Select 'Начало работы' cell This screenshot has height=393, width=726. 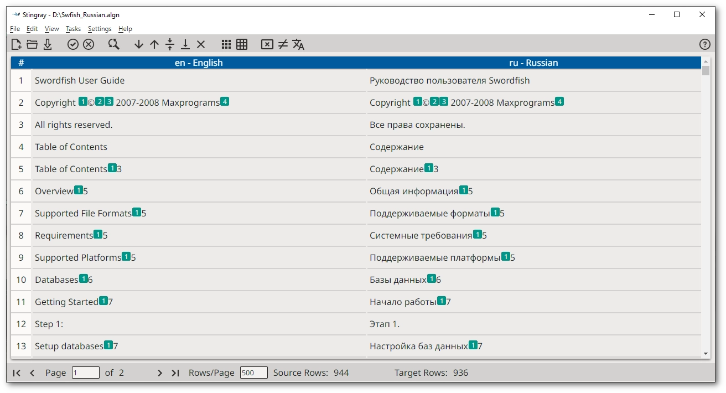pyautogui.click(x=534, y=302)
